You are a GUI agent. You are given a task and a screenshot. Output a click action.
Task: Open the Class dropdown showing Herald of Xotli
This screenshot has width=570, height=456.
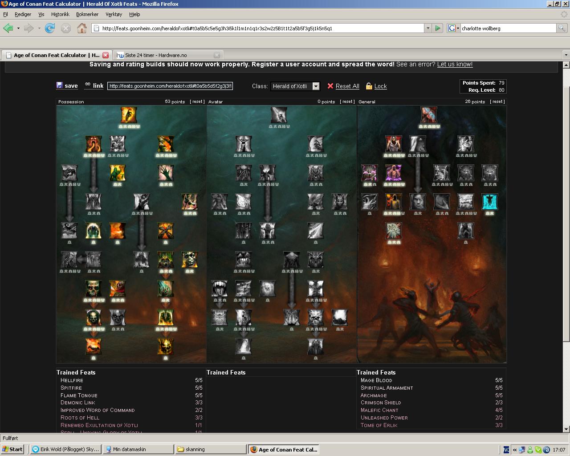pyautogui.click(x=295, y=86)
